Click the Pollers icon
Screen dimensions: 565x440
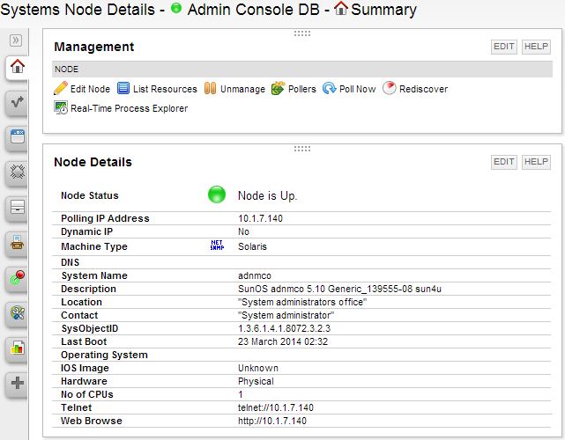point(279,89)
